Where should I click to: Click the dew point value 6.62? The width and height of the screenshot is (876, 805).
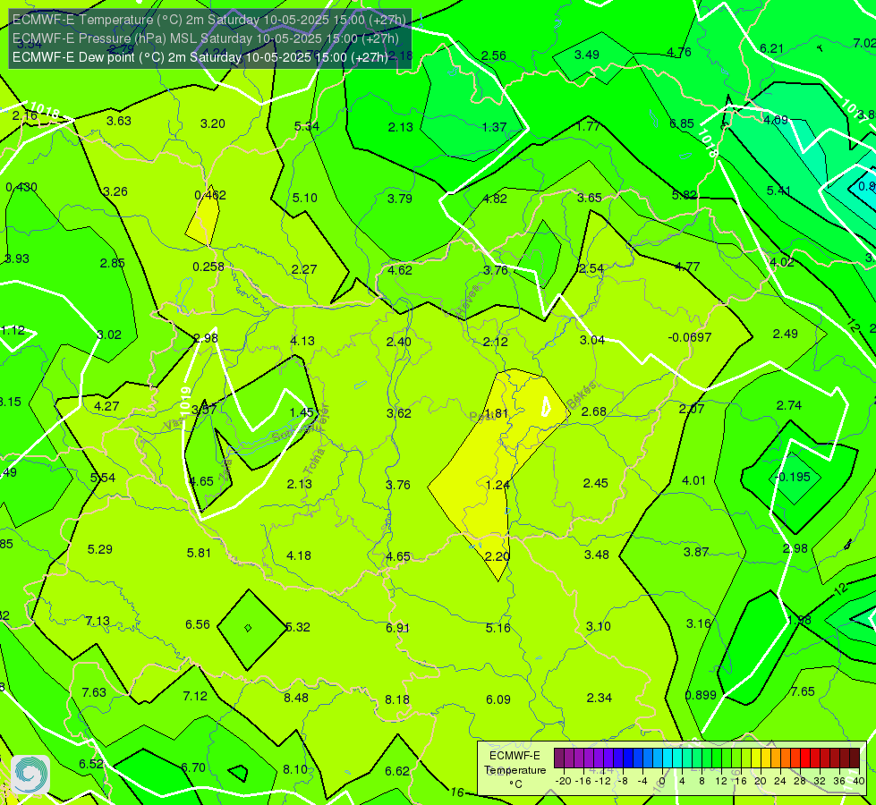click(397, 771)
